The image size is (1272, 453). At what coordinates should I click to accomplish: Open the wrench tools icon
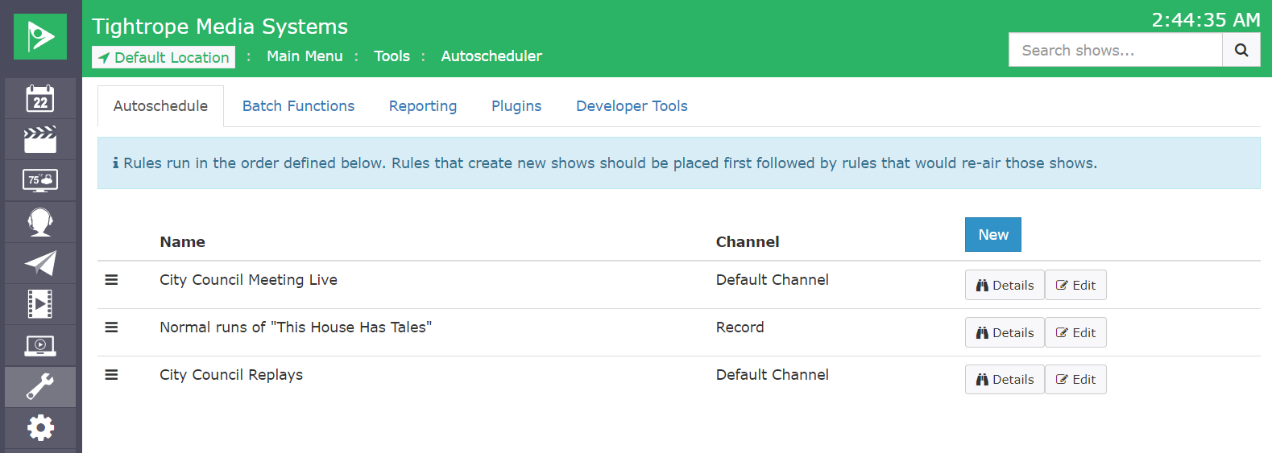[x=40, y=387]
